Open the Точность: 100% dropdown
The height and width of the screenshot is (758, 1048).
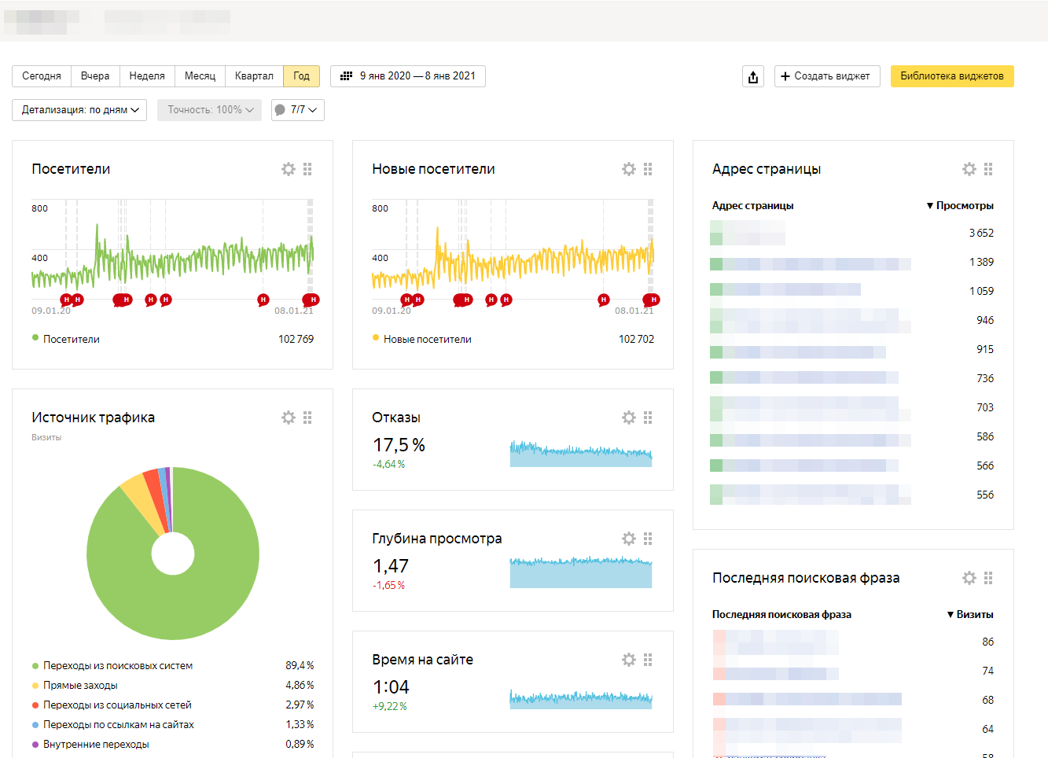[209, 110]
